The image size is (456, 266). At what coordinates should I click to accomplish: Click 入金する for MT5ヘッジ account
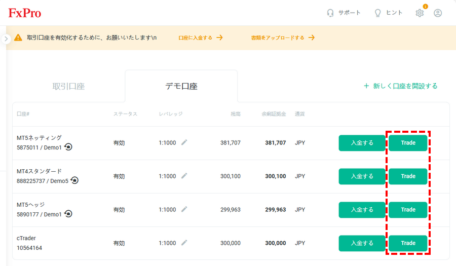(362, 210)
